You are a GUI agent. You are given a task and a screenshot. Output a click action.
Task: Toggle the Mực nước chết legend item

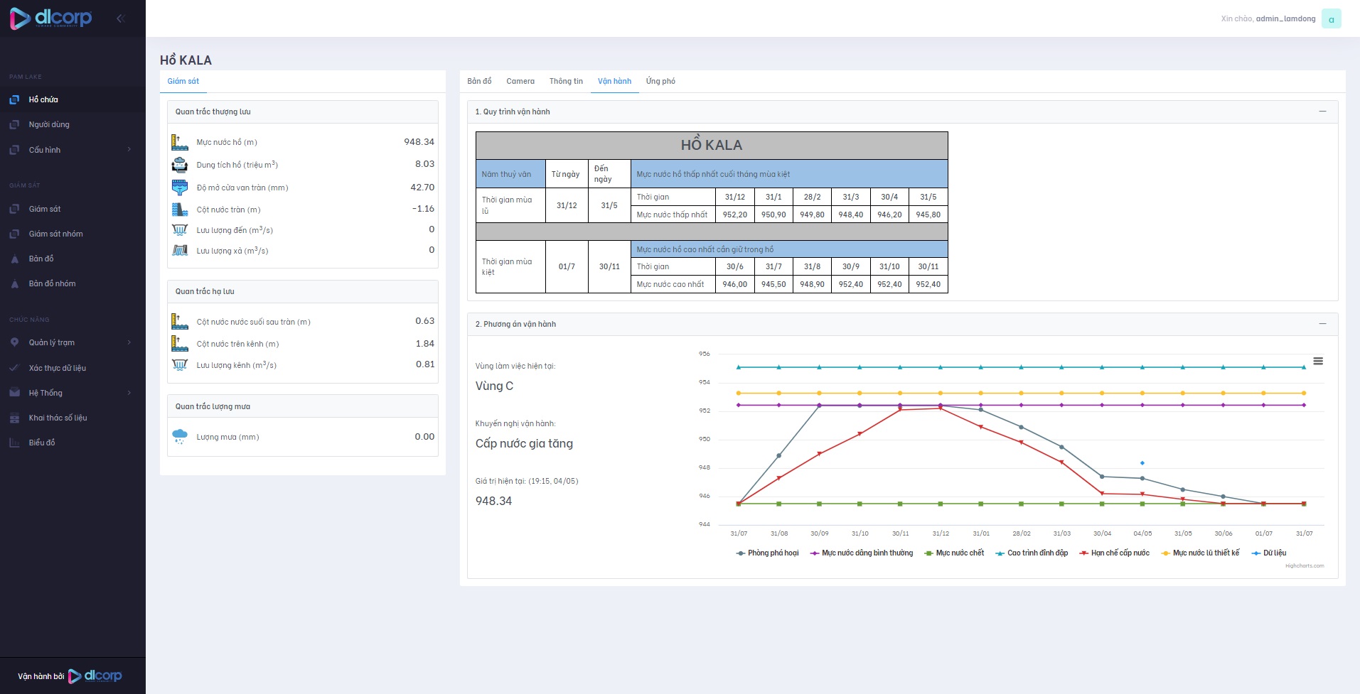coord(954,553)
